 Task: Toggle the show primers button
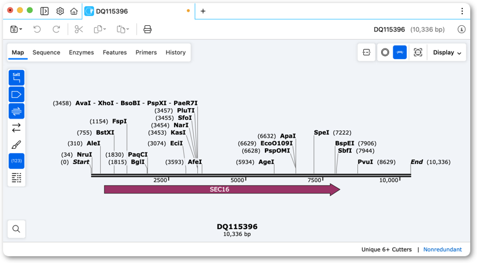coord(17,111)
